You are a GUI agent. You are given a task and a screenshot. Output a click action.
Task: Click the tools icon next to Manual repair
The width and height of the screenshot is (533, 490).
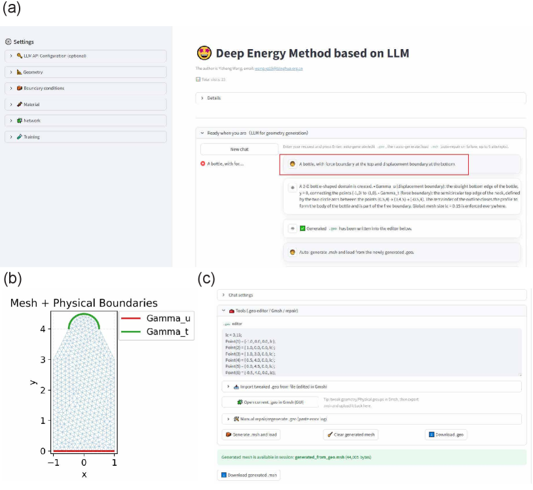pyautogui.click(x=236, y=419)
